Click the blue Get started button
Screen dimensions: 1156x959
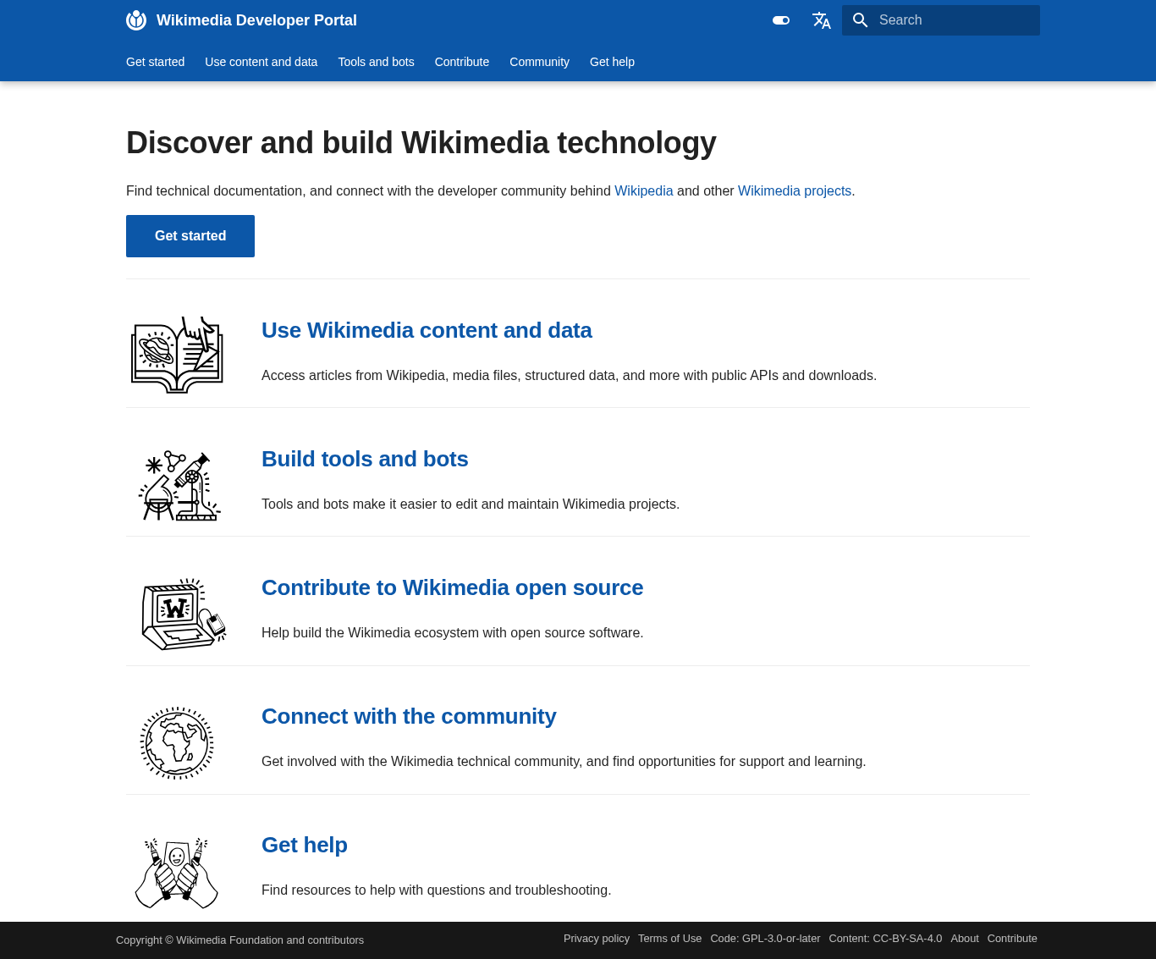[x=190, y=236]
